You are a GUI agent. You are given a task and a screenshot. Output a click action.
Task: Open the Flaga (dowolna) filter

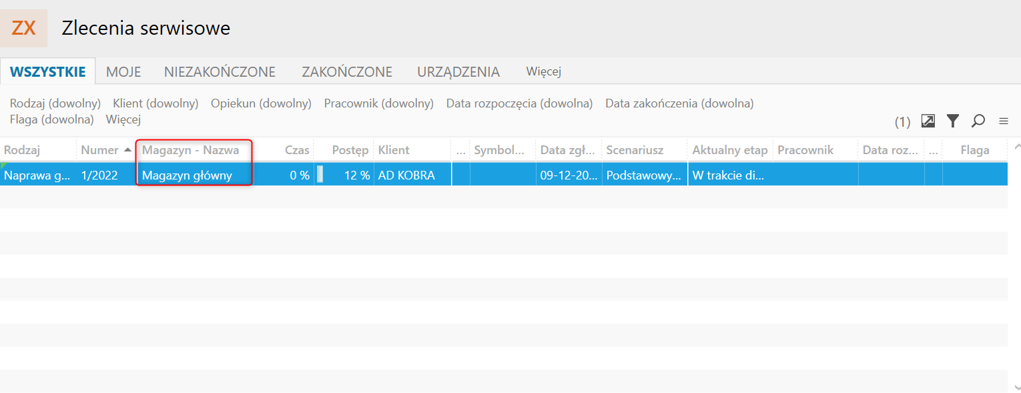point(51,119)
